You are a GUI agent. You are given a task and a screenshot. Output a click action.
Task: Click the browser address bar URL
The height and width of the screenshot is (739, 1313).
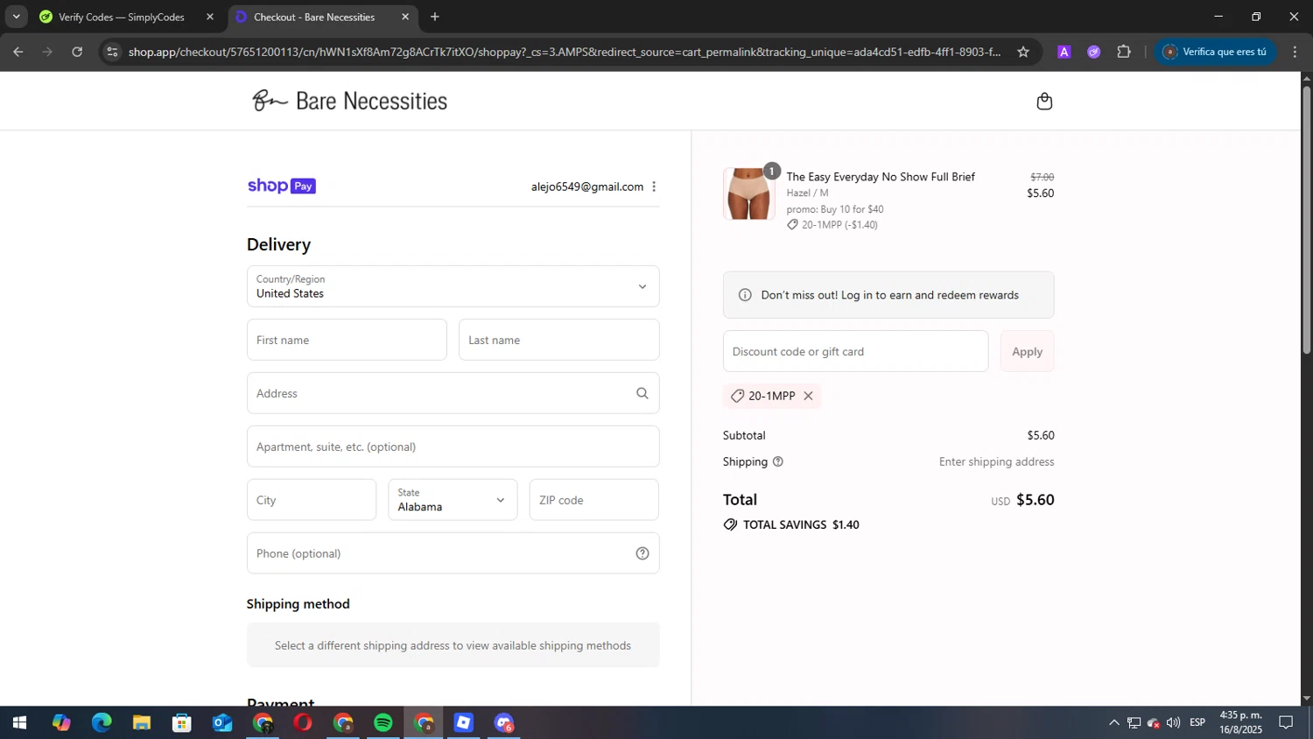[x=564, y=52]
